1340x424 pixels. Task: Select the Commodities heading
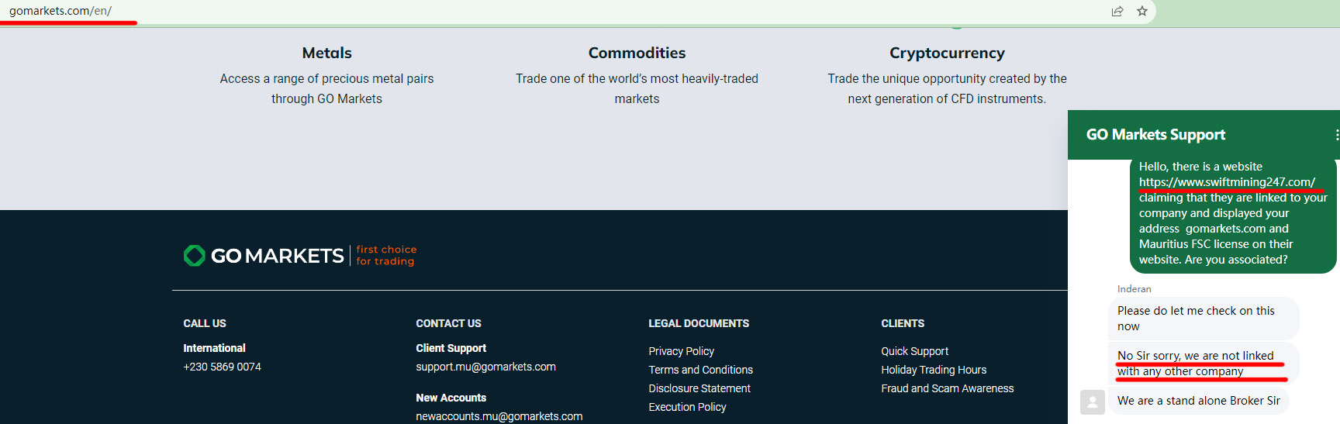[637, 53]
